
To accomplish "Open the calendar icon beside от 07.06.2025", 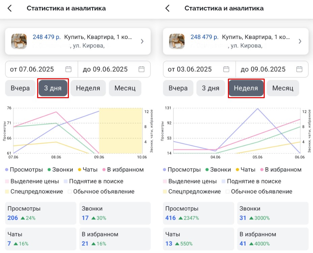I will [x=69, y=69].
